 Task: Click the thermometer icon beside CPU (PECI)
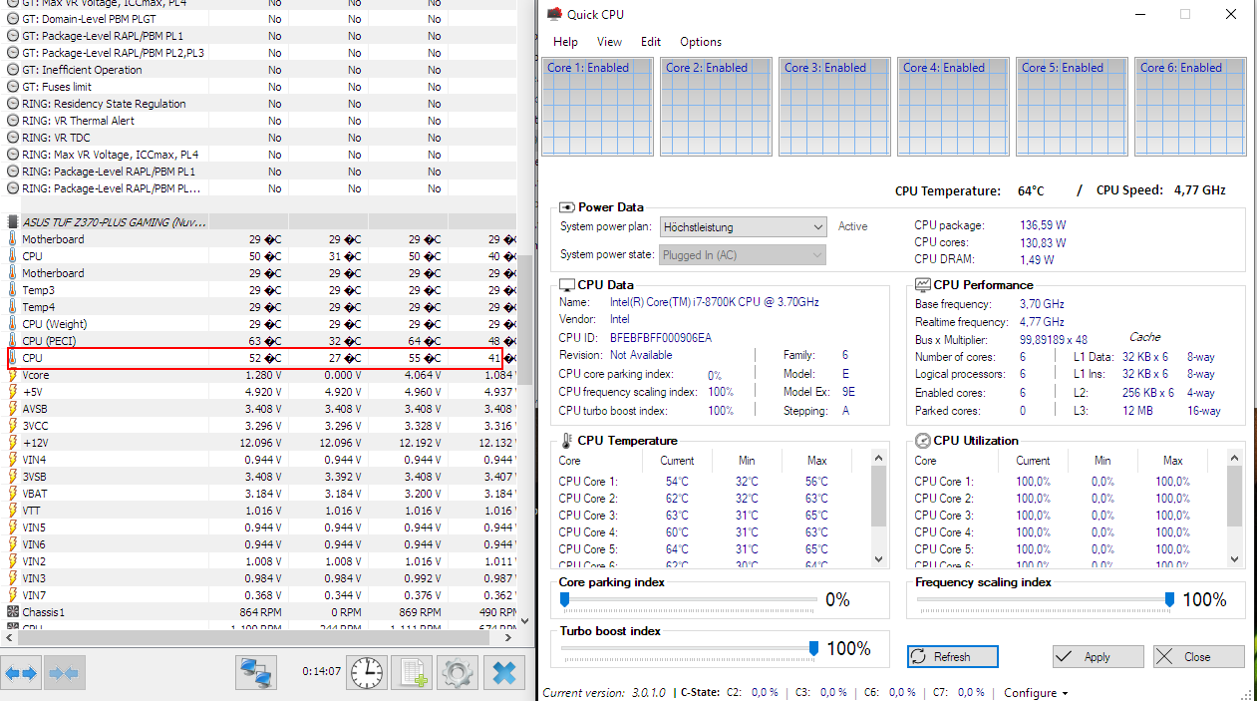[12, 341]
